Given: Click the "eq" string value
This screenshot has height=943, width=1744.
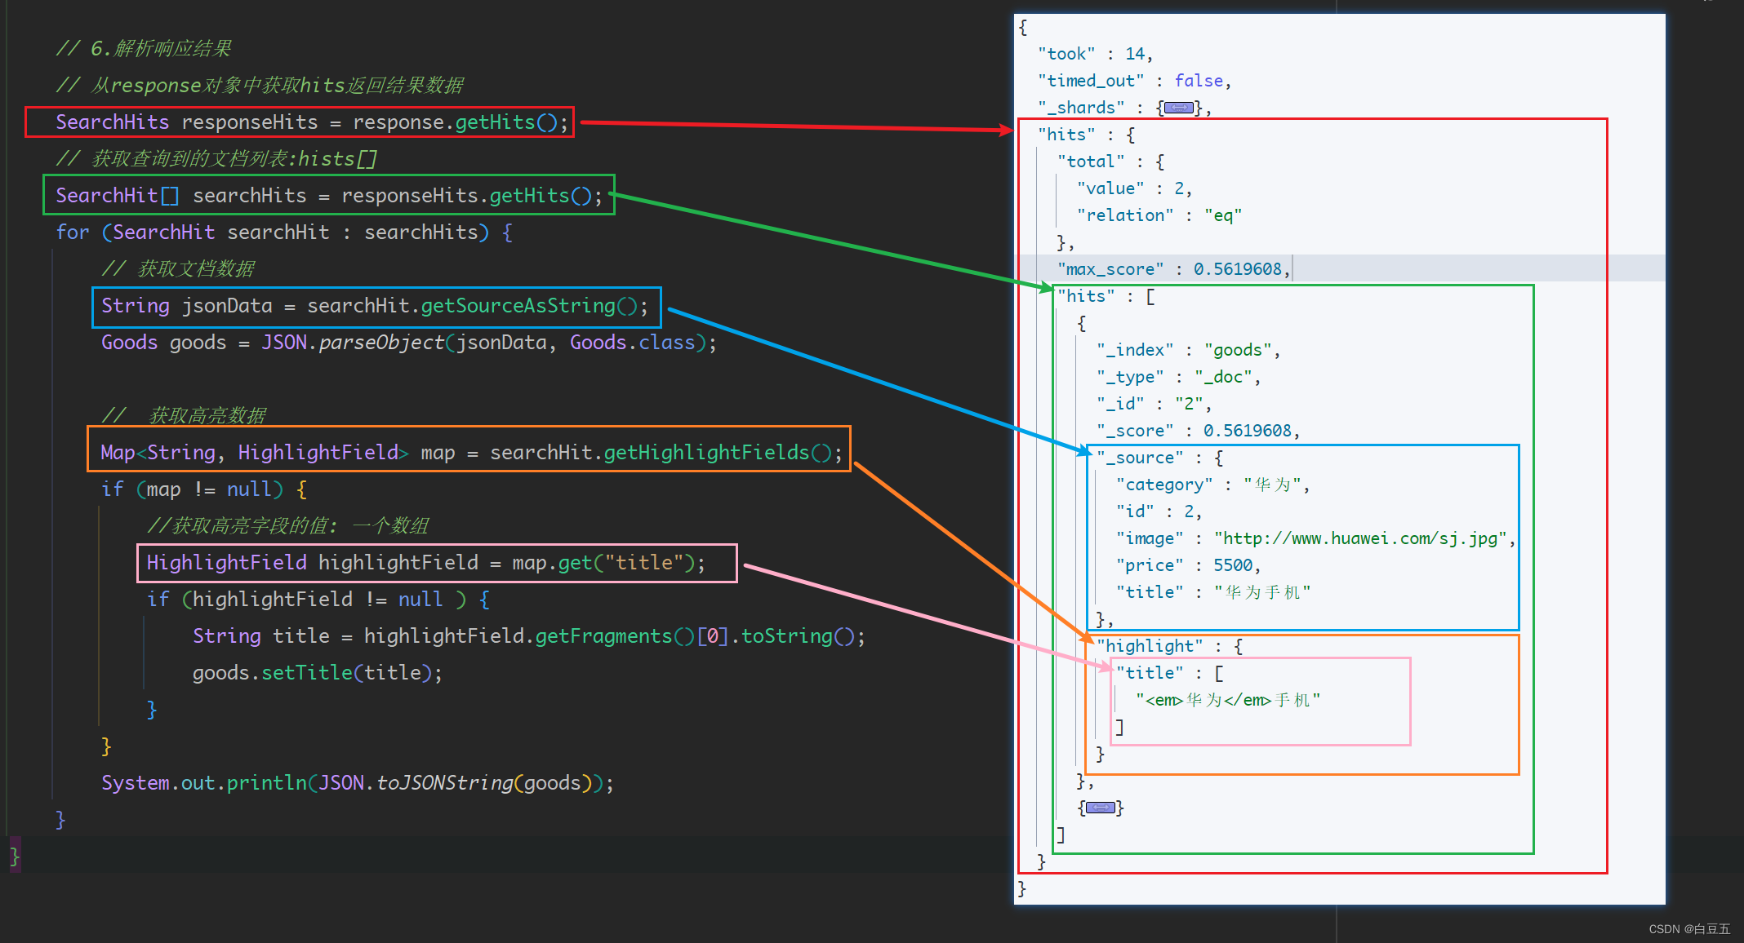Looking at the screenshot, I should [x=1223, y=215].
